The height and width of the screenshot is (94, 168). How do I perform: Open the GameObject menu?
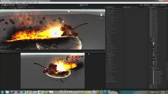pos(13,3)
